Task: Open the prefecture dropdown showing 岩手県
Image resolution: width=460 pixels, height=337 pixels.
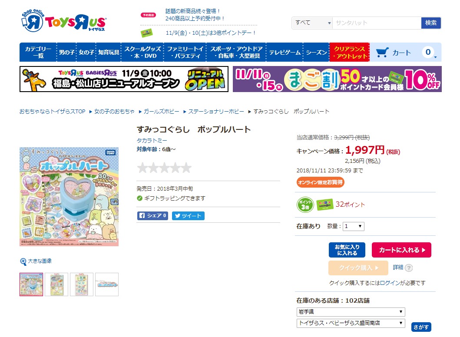Action: pos(351,312)
